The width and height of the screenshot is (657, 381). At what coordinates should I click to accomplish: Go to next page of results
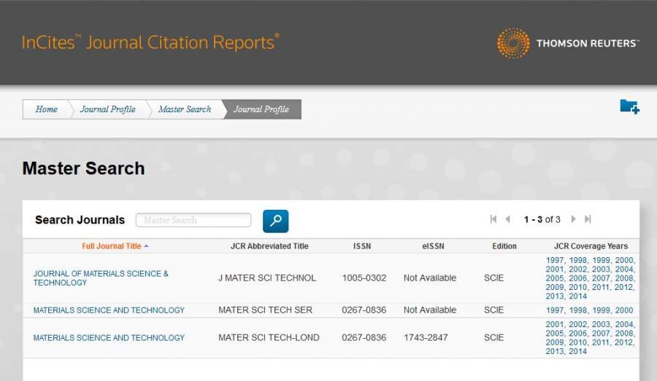coord(574,219)
